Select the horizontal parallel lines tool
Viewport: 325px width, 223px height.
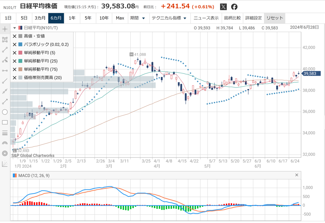[x=5, y=133]
